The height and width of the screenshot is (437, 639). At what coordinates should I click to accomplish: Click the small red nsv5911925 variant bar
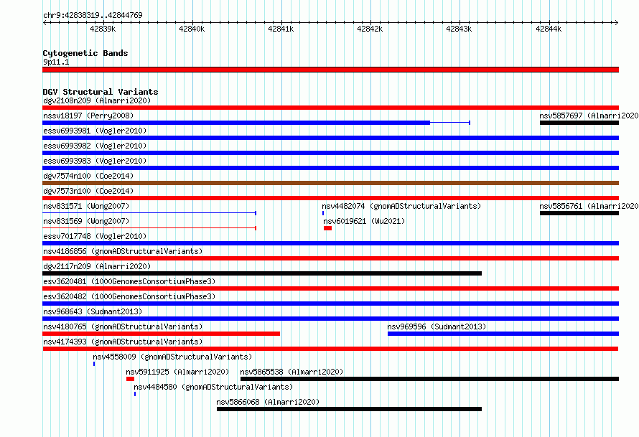pos(131,379)
